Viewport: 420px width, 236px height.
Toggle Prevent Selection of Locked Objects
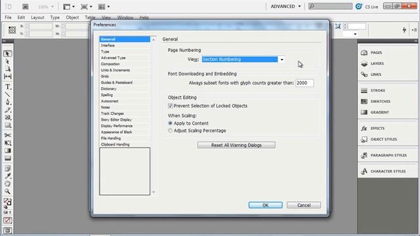[x=171, y=106]
